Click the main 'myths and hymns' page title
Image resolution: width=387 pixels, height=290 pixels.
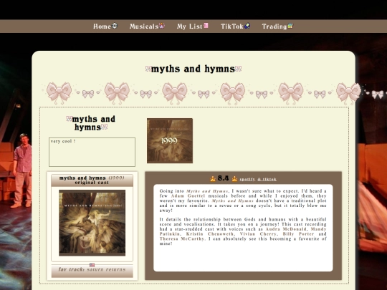click(x=193, y=69)
